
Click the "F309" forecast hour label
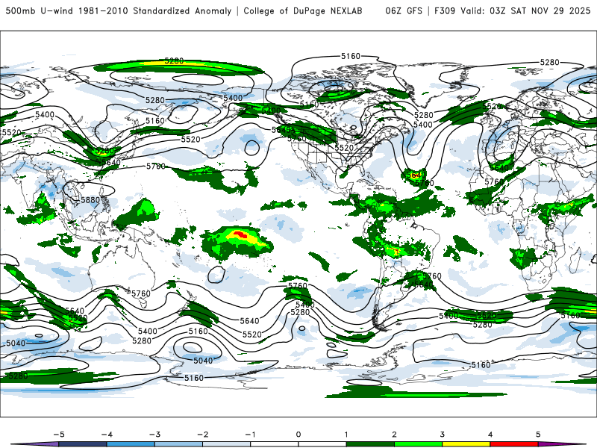click(445, 10)
